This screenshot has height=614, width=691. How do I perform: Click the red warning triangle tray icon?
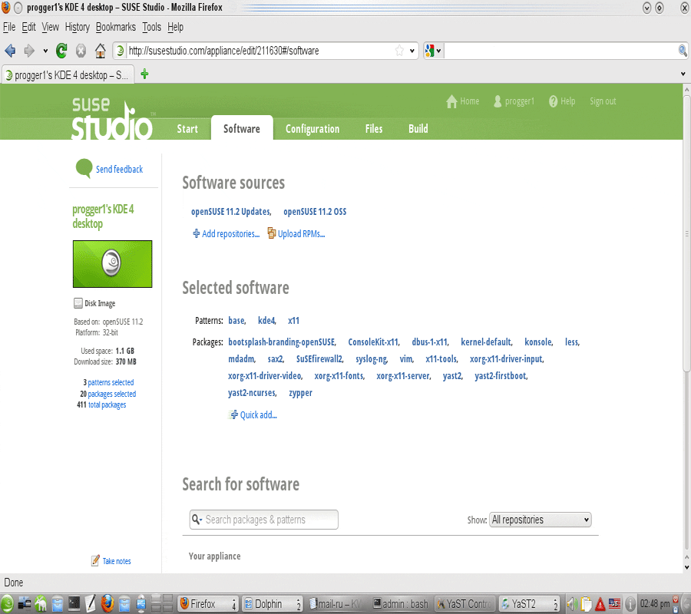click(600, 604)
